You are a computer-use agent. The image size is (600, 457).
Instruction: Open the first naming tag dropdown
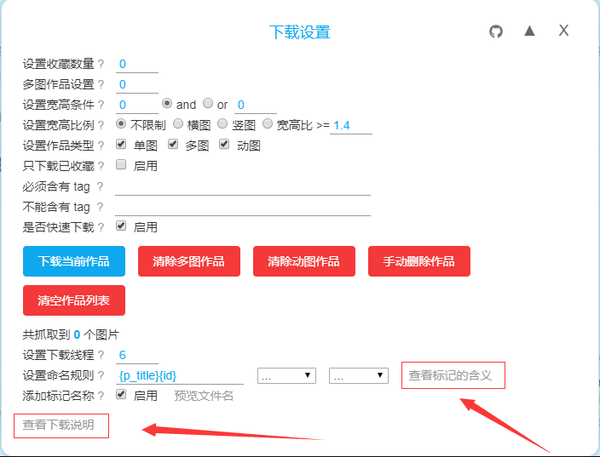(286, 375)
